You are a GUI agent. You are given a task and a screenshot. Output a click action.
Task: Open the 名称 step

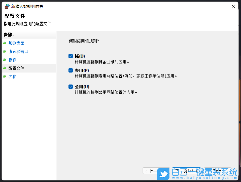tap(12, 77)
